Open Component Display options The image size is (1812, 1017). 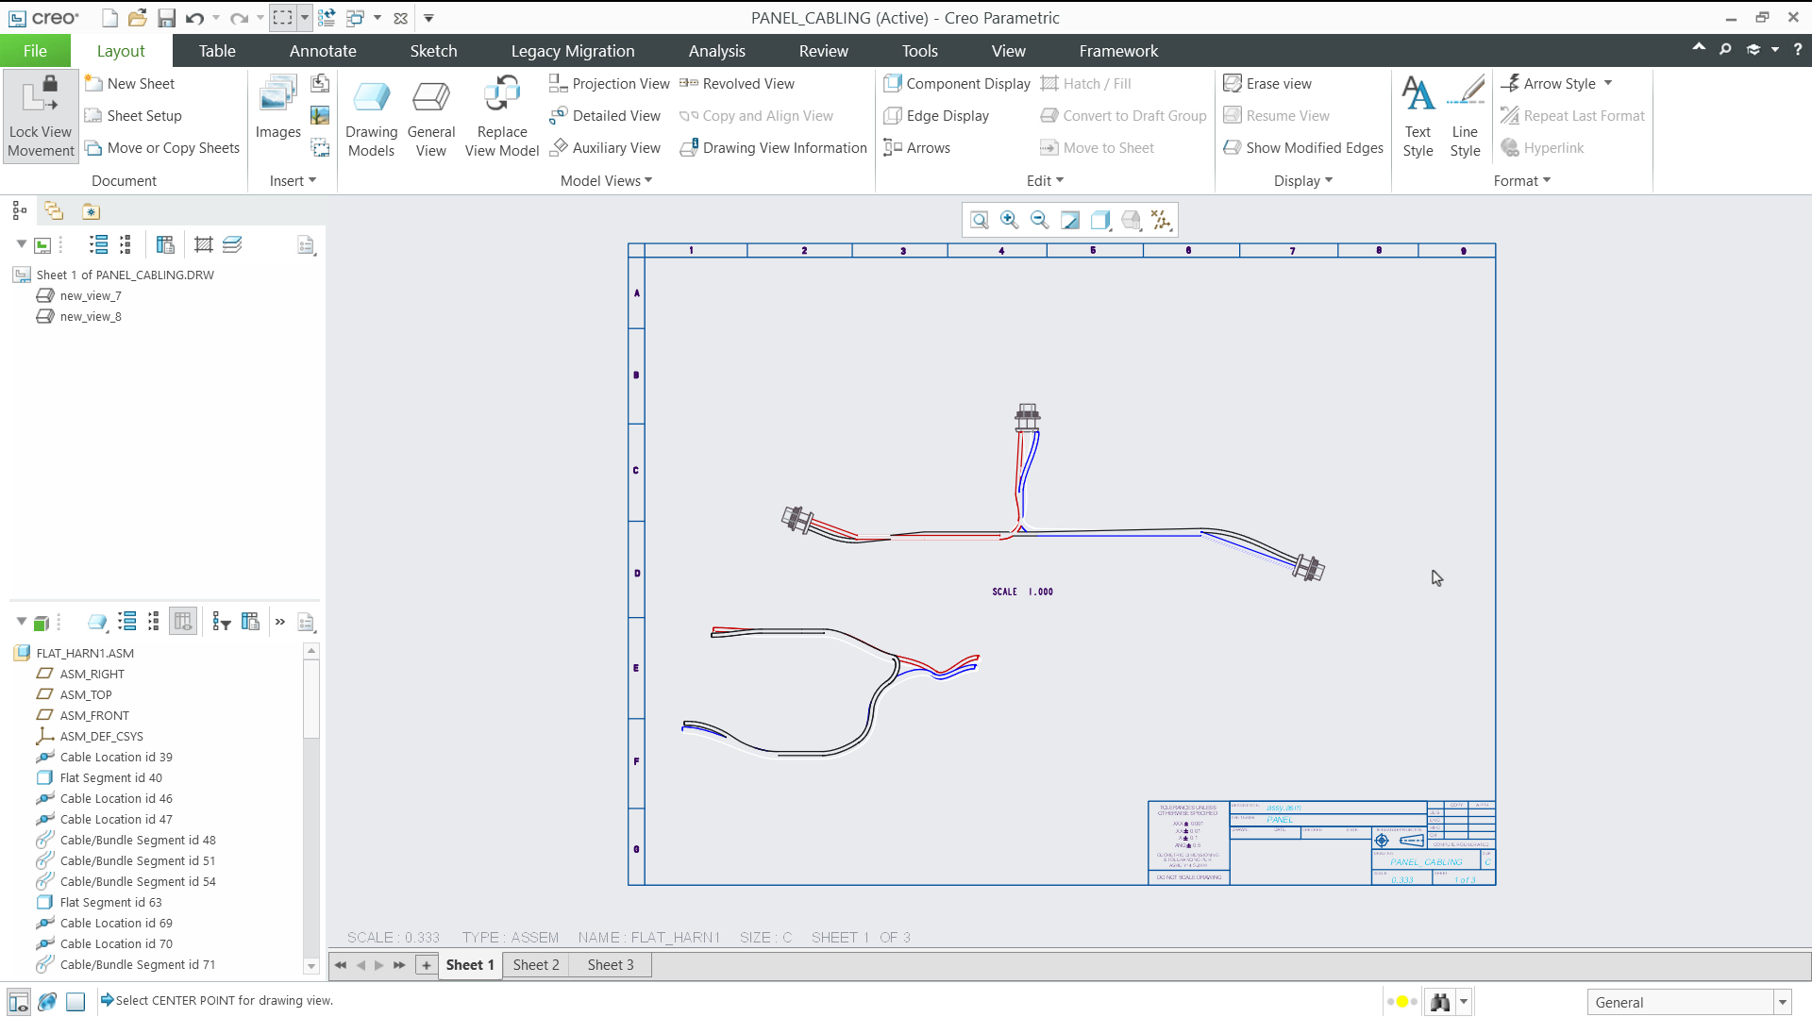(957, 84)
